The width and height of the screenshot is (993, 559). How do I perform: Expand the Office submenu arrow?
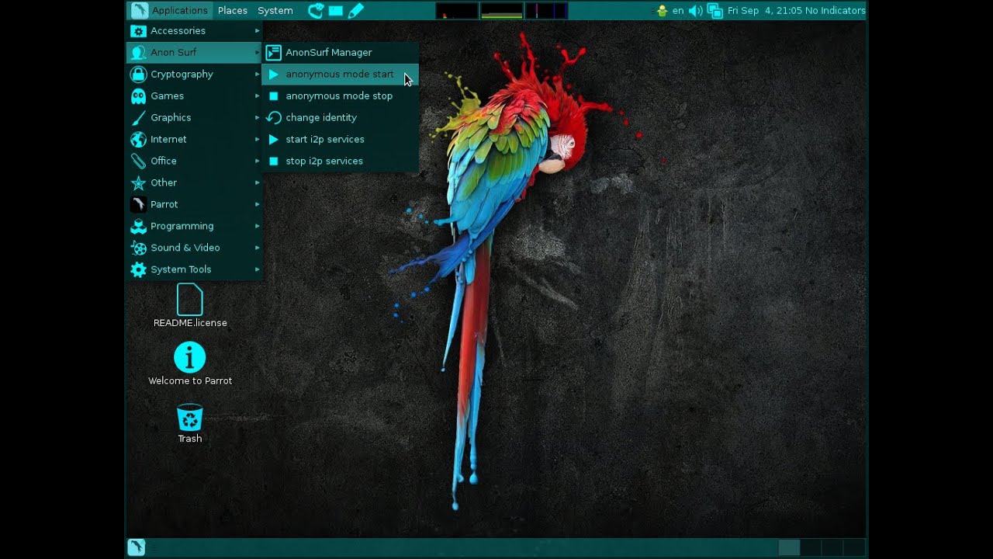coord(258,161)
